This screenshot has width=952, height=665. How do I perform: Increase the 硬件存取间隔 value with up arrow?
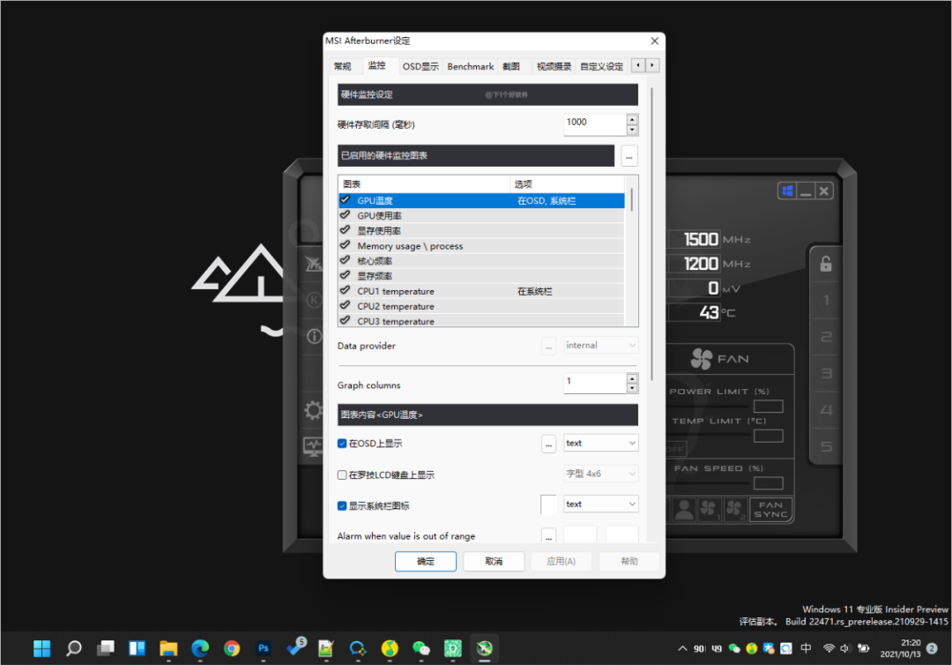coord(632,120)
